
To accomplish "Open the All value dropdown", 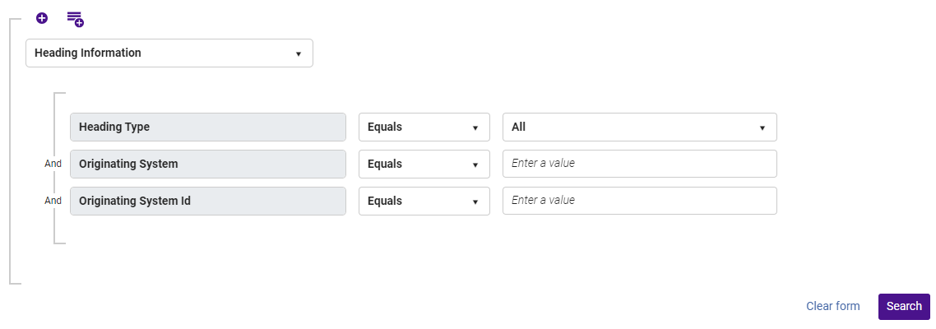I will point(639,127).
